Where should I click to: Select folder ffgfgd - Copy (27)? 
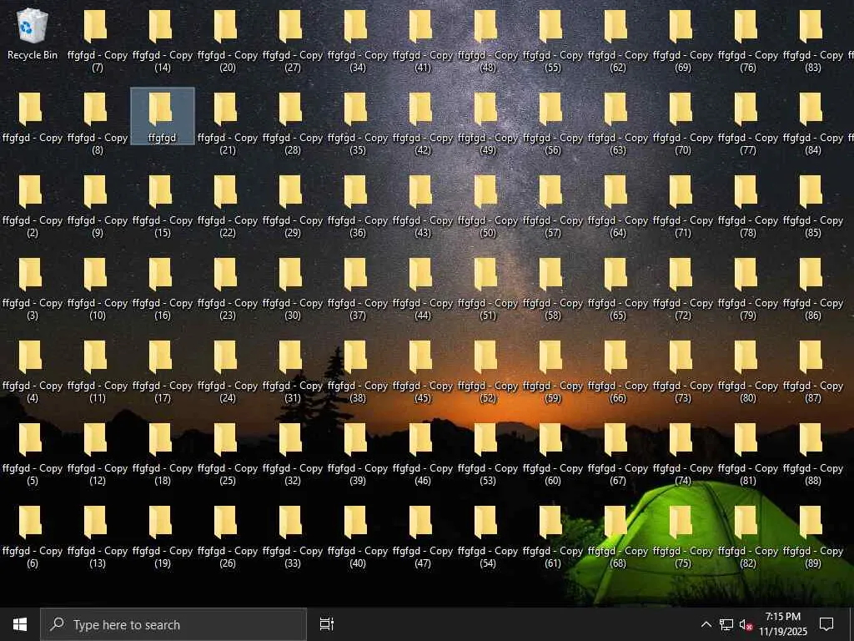[293, 40]
